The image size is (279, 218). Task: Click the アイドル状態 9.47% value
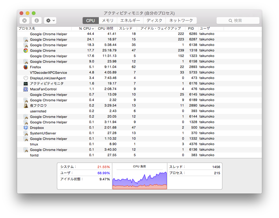(x=105, y=179)
